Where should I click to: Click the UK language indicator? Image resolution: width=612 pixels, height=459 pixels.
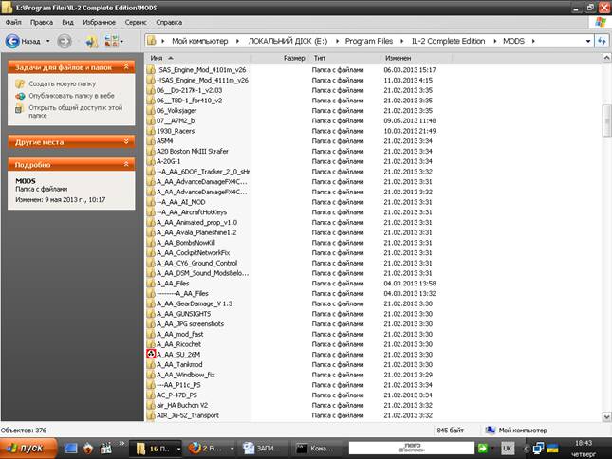[x=507, y=449]
